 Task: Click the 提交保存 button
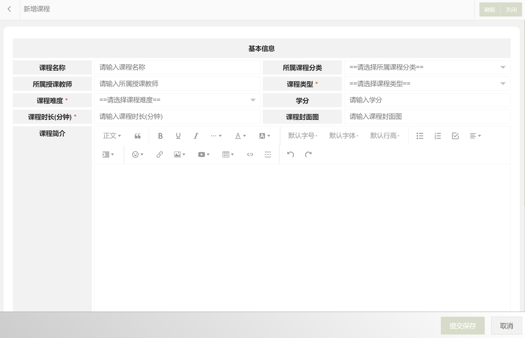click(462, 325)
